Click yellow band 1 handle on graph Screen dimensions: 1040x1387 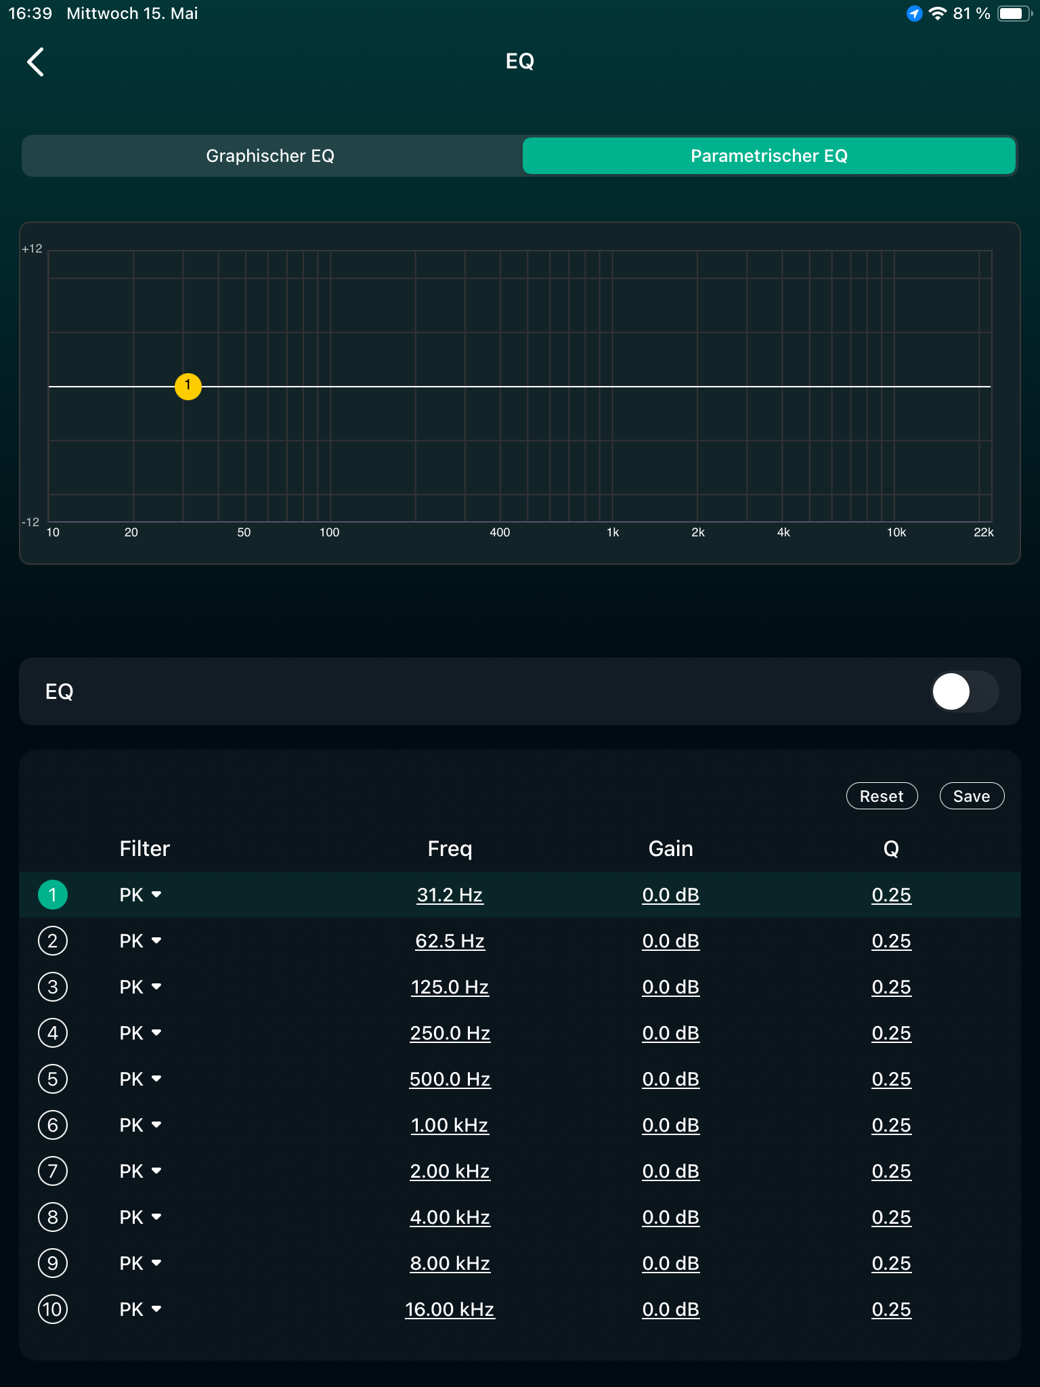pos(188,386)
